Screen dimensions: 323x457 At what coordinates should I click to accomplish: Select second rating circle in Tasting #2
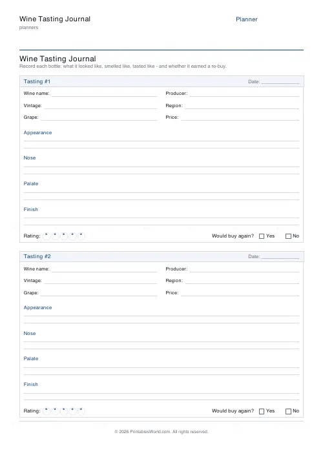click(55, 411)
